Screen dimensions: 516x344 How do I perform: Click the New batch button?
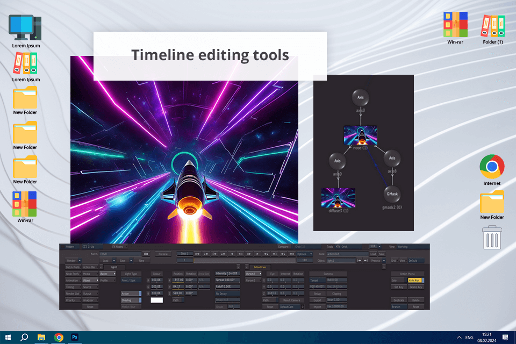pos(142,261)
